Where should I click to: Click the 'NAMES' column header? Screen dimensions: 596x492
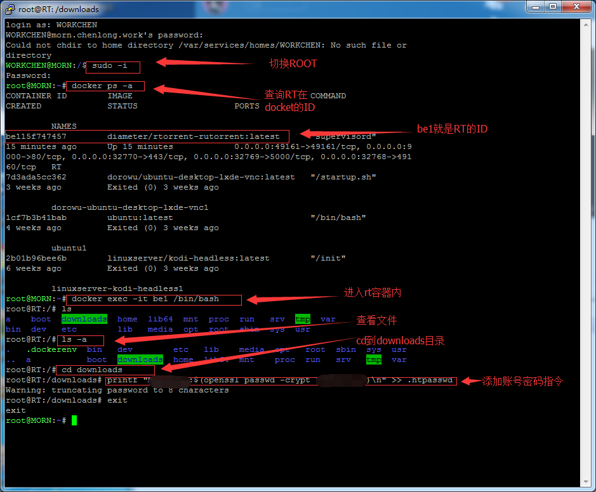pyautogui.click(x=64, y=126)
